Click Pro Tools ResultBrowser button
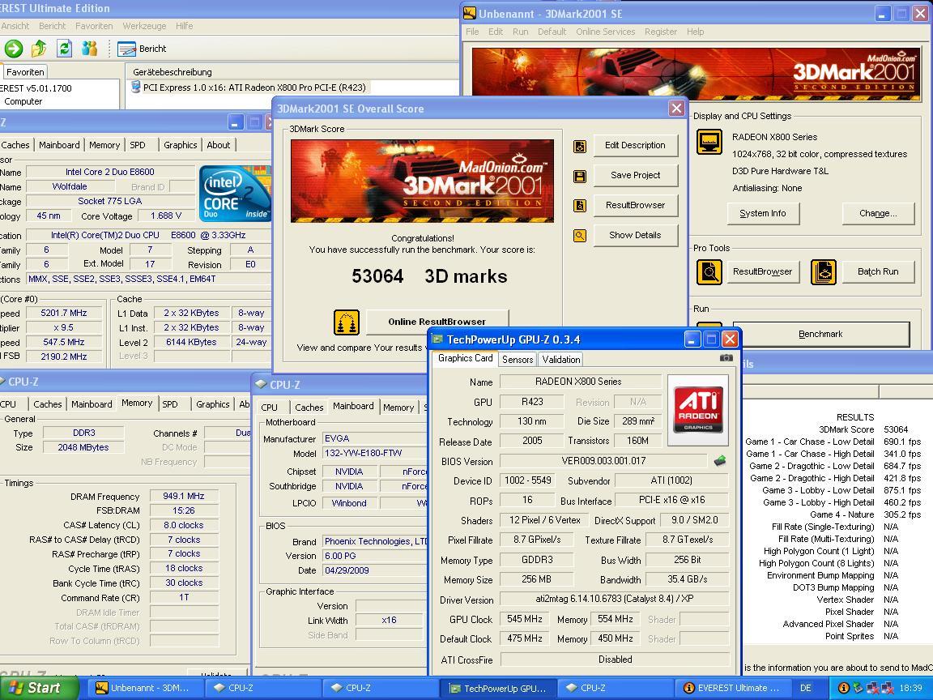933x700 pixels. click(763, 271)
